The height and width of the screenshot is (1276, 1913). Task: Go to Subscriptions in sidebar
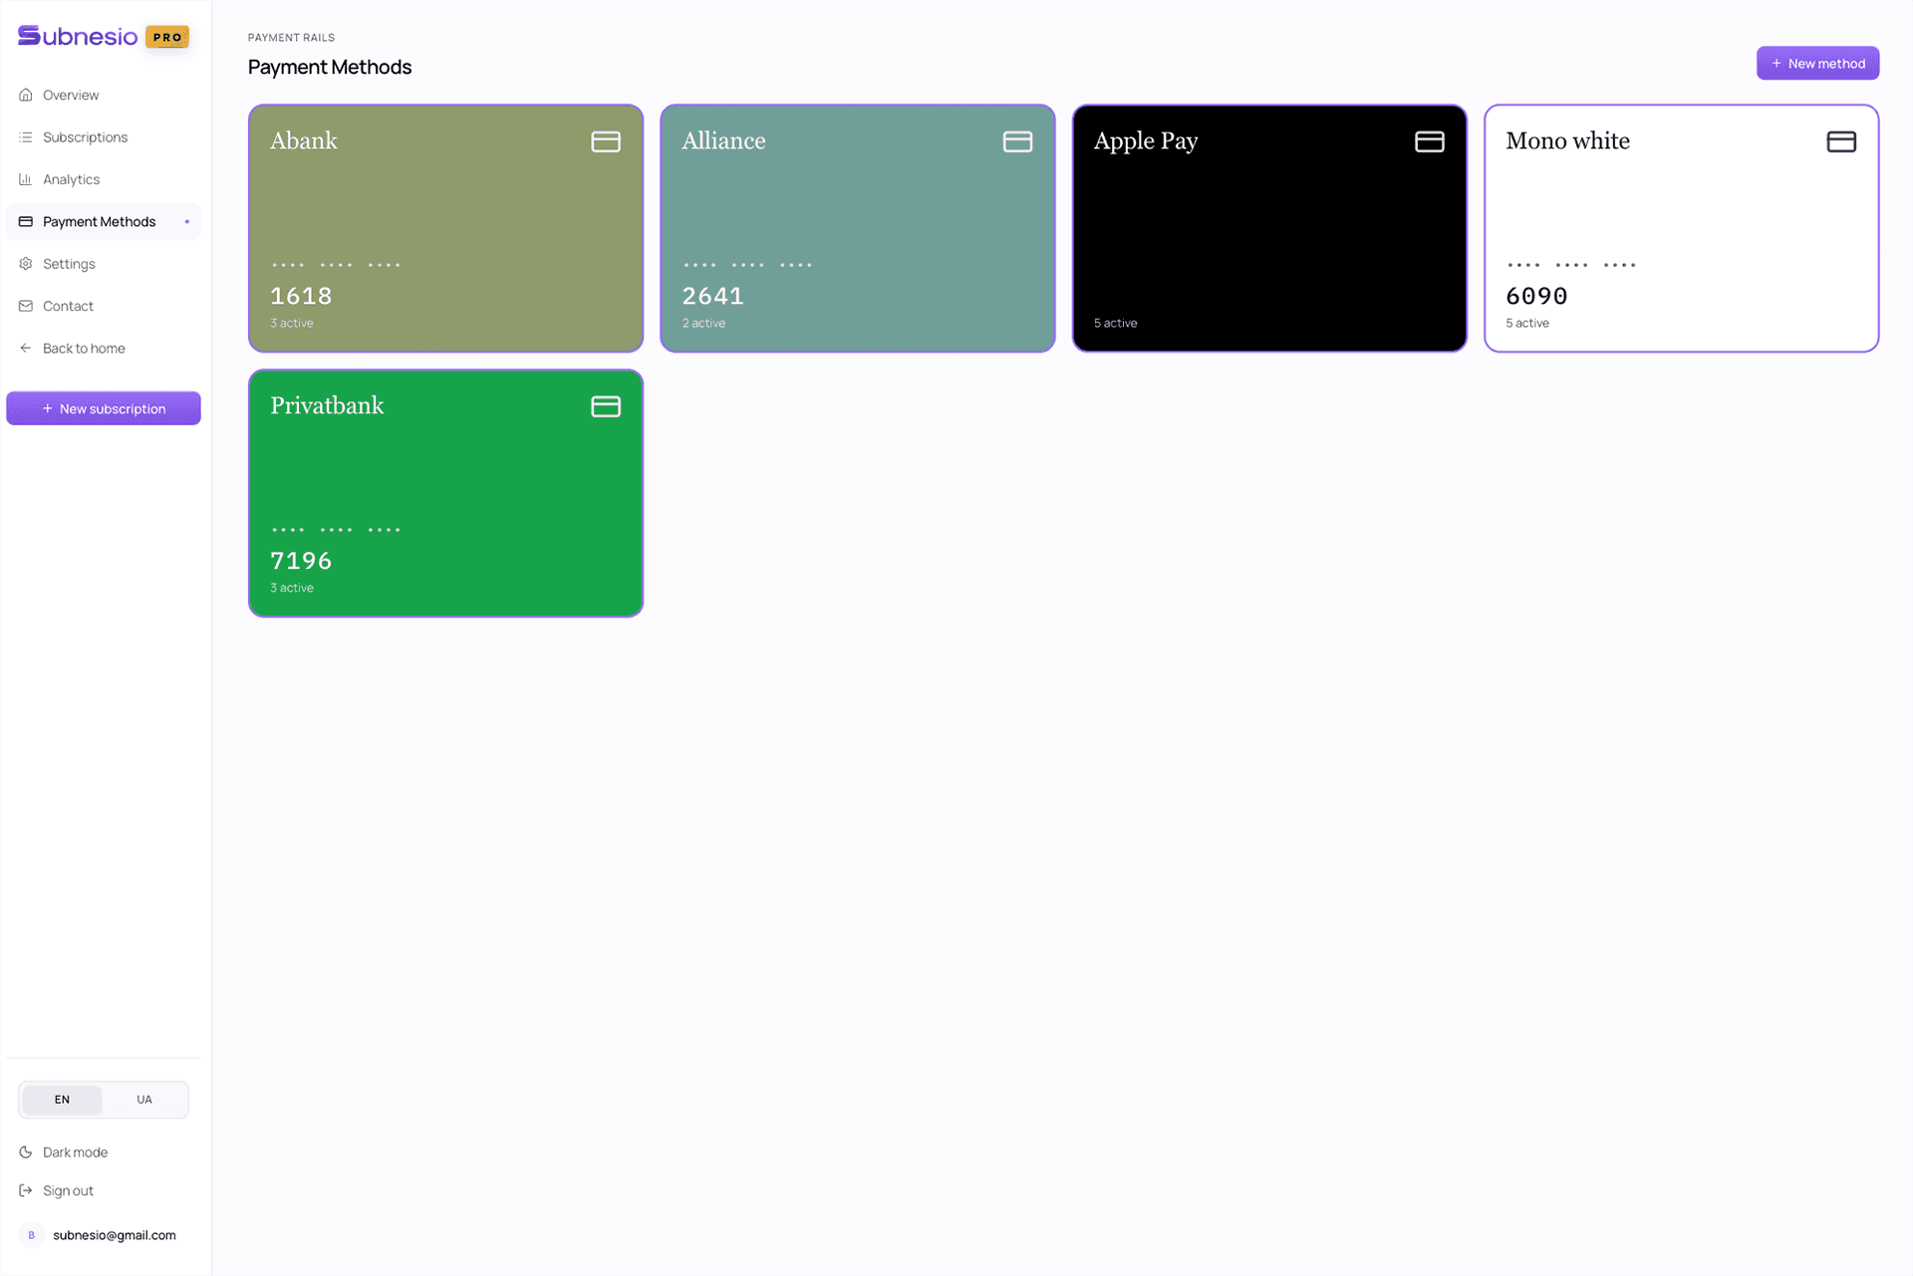[x=104, y=137]
